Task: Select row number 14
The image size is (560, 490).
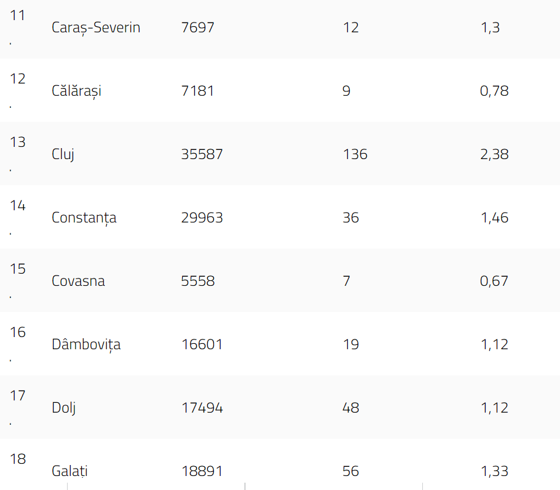Action: click(x=18, y=205)
